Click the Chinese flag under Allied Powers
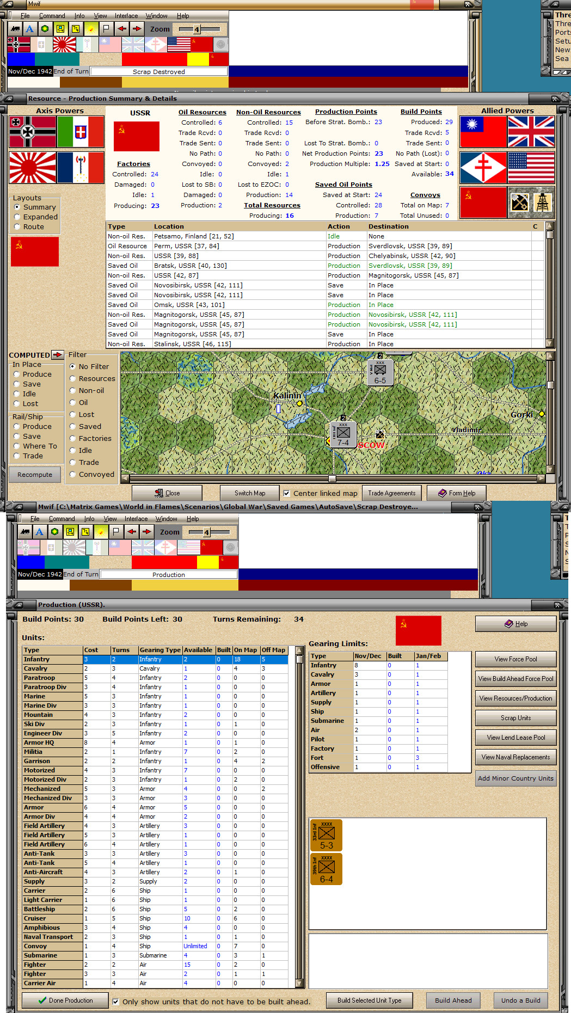571x1013 pixels. (483, 132)
